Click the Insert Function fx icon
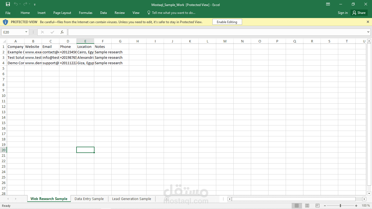The image size is (372, 209). [x=62, y=32]
